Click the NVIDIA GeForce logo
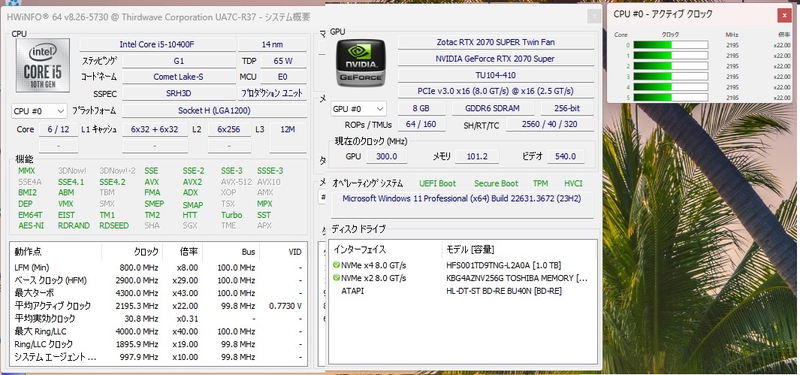 (361, 62)
